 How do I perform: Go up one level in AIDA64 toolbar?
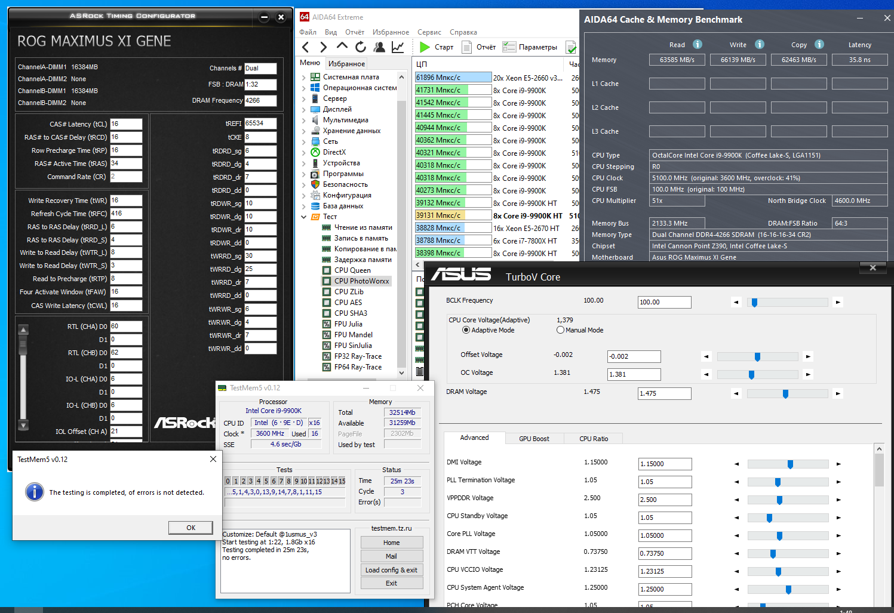(x=342, y=46)
